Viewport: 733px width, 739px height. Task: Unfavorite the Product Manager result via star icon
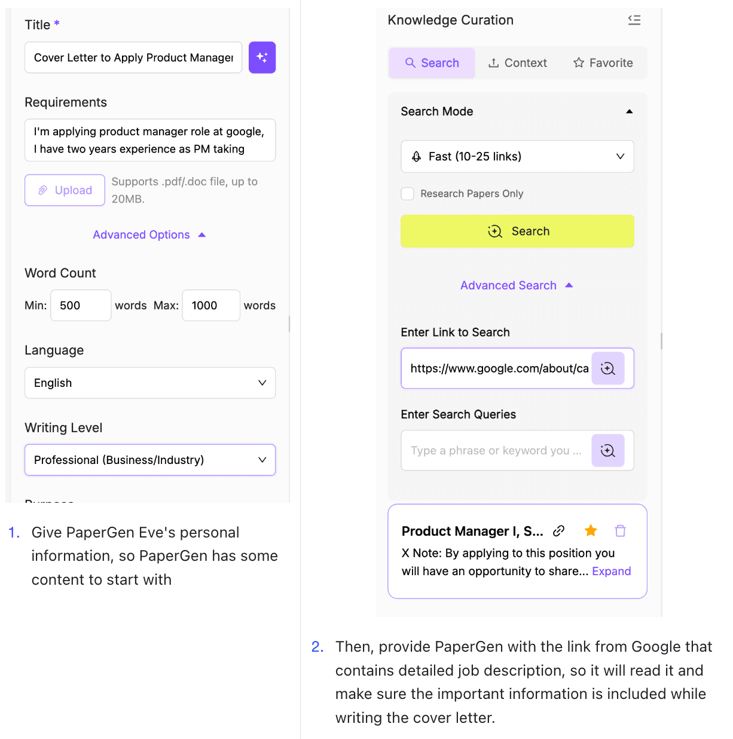click(591, 530)
